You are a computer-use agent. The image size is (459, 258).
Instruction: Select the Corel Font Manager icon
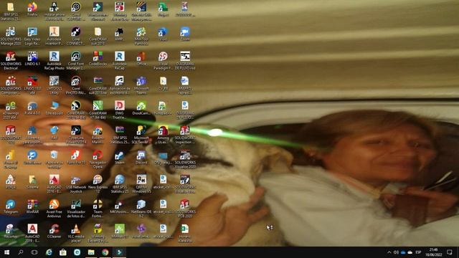tap(76, 60)
